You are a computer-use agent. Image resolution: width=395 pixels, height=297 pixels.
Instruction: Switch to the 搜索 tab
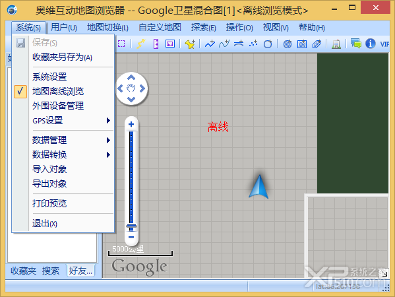point(51,271)
